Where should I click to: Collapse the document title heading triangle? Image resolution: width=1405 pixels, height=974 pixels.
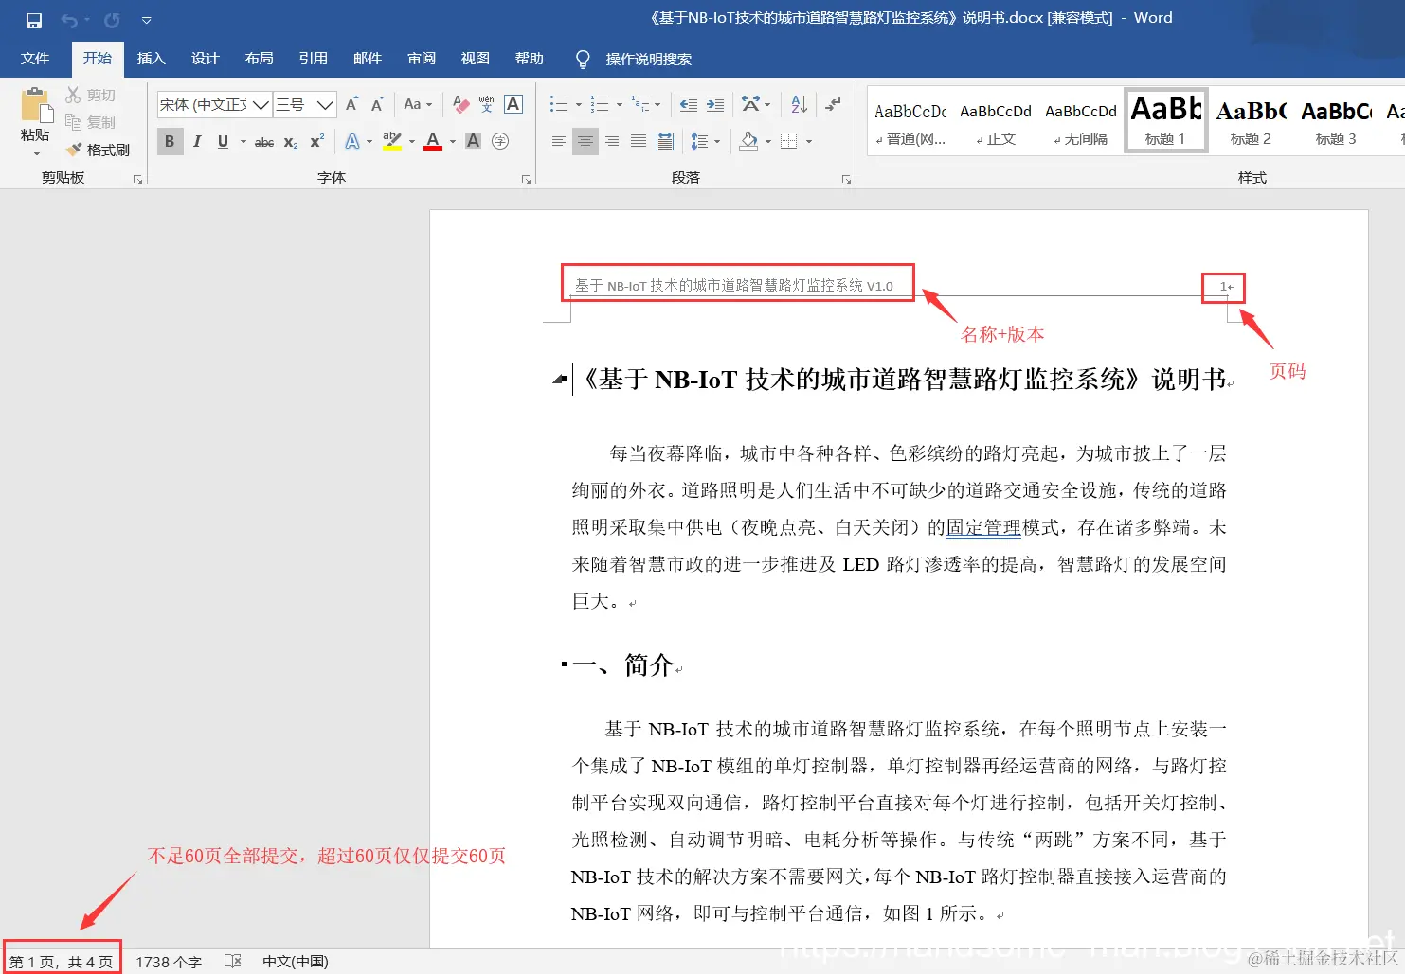point(559,380)
